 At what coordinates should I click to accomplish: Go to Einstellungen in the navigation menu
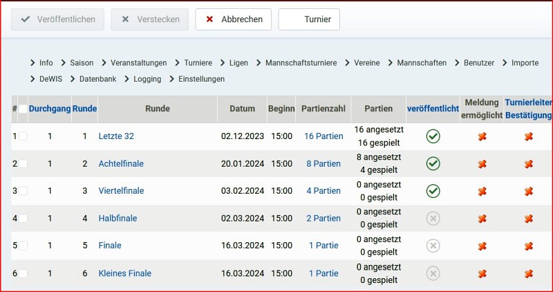[x=201, y=79]
